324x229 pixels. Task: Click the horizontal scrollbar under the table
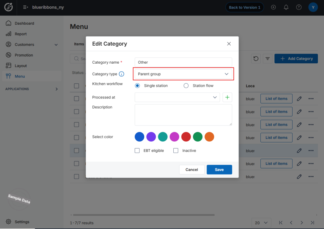pos(144,215)
